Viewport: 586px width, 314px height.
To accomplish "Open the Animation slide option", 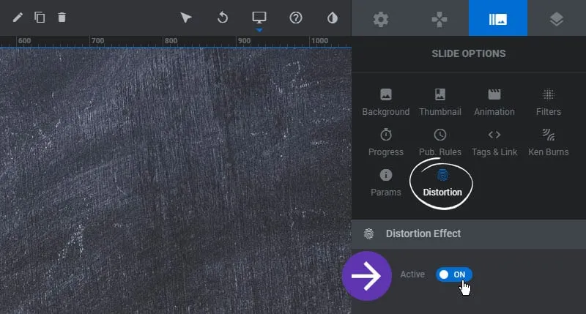I will [494, 102].
